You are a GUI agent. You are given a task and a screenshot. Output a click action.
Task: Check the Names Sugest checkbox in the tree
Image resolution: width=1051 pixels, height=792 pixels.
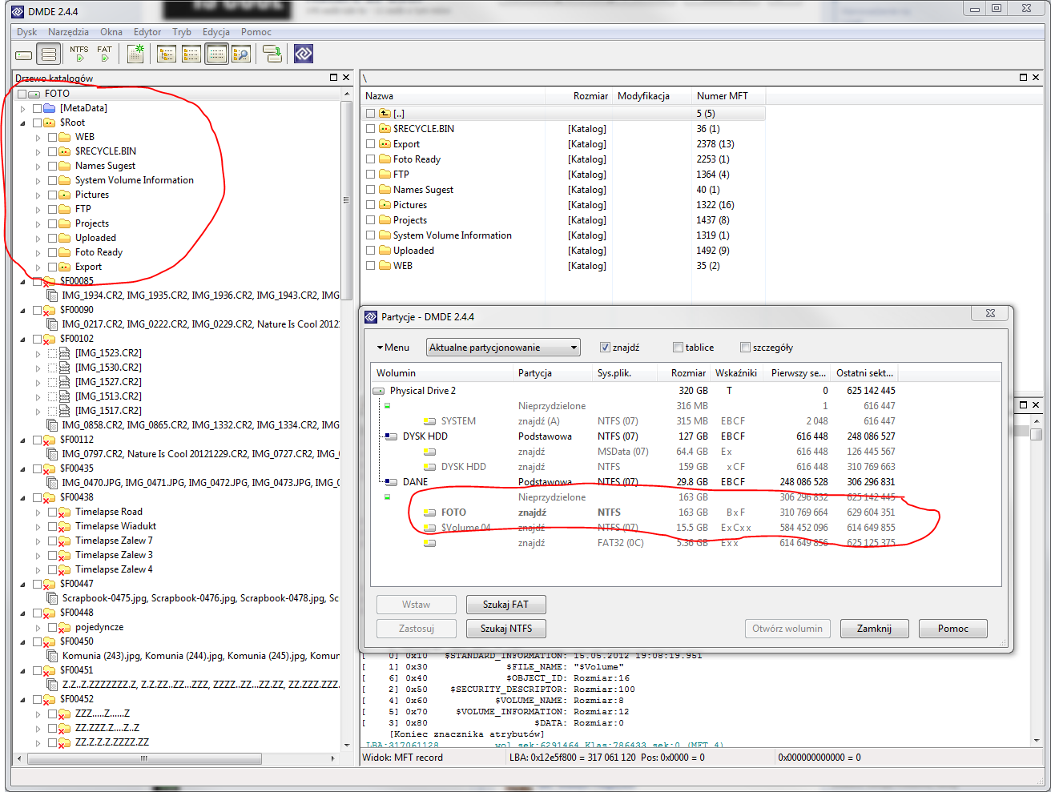[x=52, y=166]
